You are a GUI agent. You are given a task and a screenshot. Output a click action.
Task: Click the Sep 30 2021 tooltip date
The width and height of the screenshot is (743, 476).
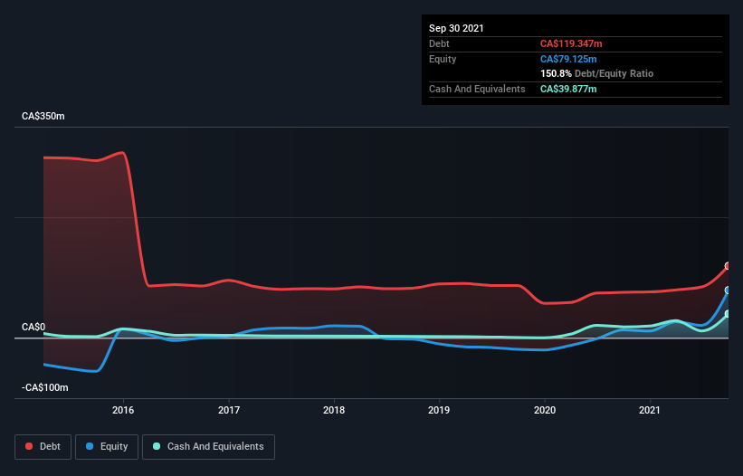[456, 28]
